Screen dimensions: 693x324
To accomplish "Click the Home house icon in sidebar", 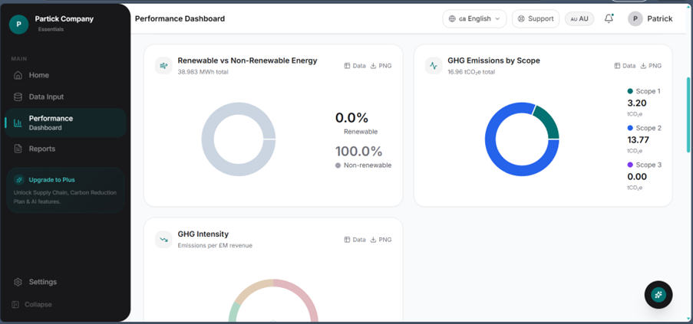I will pyautogui.click(x=18, y=75).
